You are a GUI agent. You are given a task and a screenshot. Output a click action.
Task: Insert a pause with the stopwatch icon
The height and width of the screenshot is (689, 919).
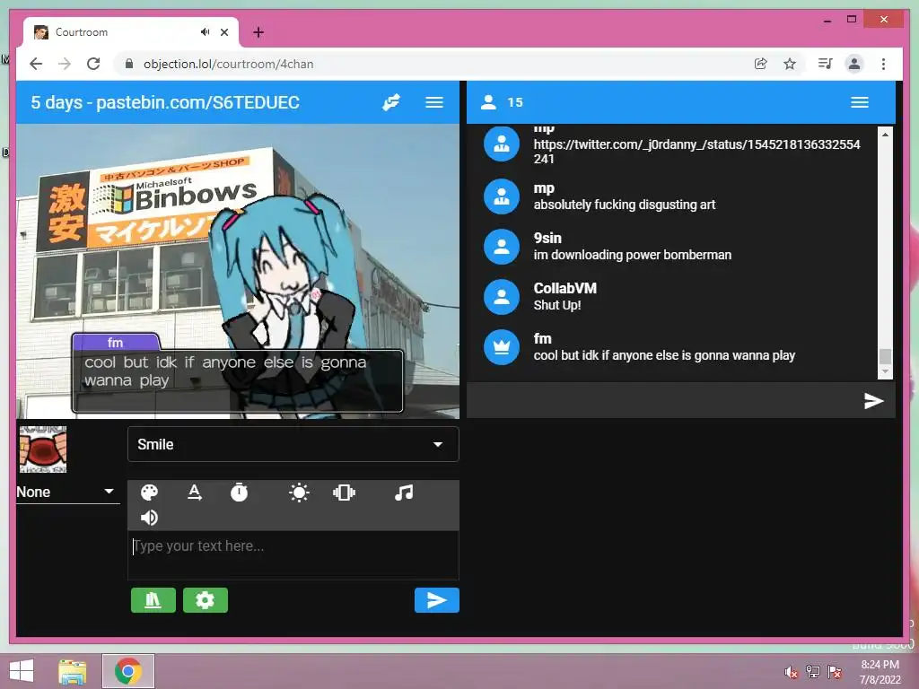coord(239,493)
